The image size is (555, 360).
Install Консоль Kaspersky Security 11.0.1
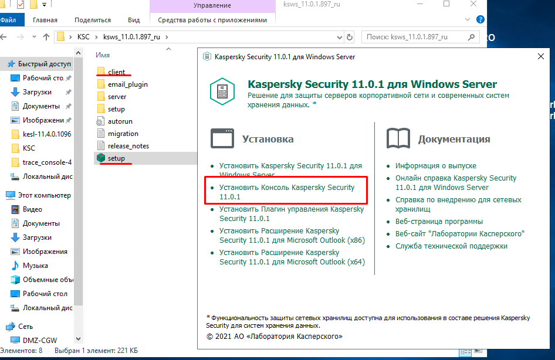click(x=287, y=192)
